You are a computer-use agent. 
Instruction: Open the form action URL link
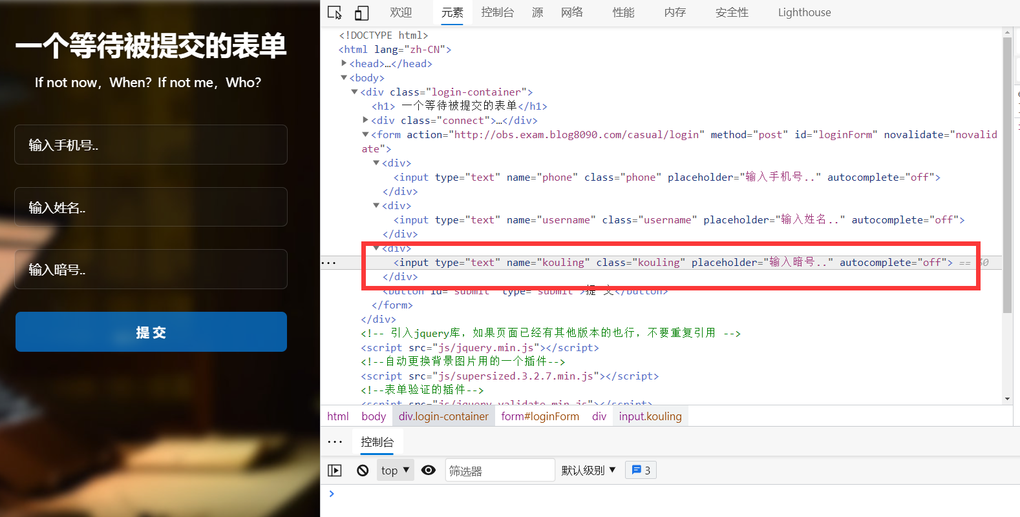pyautogui.click(x=577, y=134)
